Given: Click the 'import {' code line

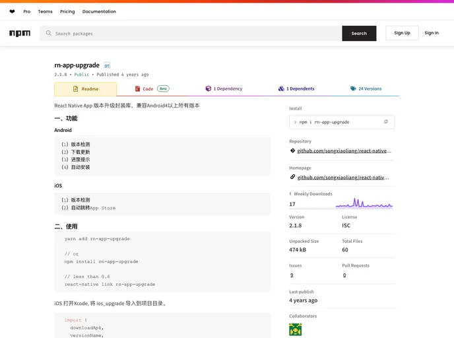Looking at the screenshot, I should (76, 320).
